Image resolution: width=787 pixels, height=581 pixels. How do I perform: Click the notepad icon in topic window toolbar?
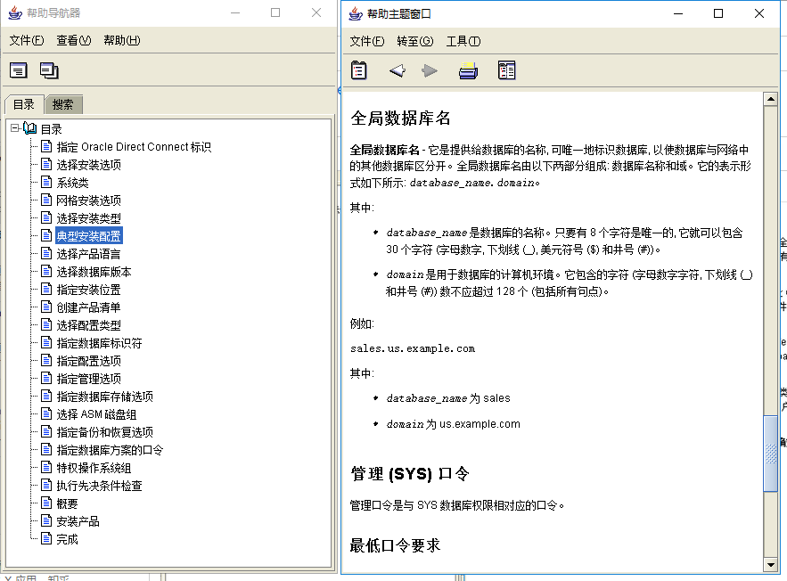tap(359, 70)
